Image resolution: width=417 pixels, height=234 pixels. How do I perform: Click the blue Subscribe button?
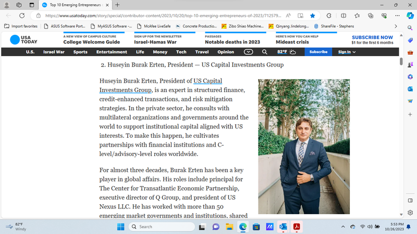(x=318, y=52)
